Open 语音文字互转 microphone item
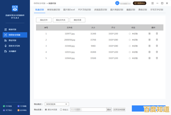171x115 pixels. [15, 46]
